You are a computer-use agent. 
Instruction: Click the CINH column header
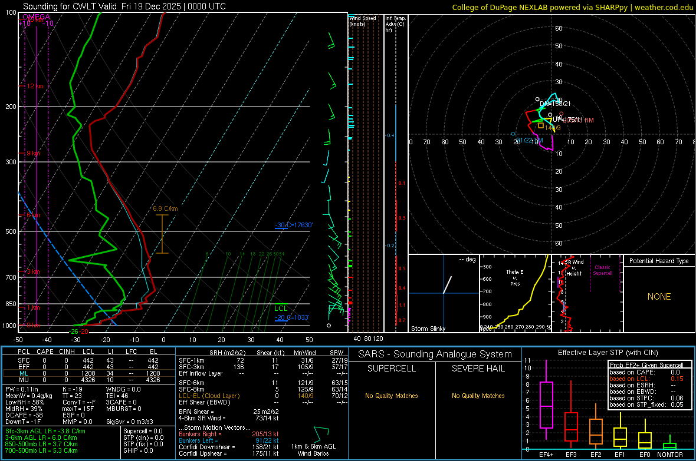tap(67, 351)
